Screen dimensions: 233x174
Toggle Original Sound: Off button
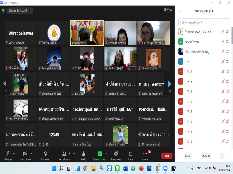18,10
